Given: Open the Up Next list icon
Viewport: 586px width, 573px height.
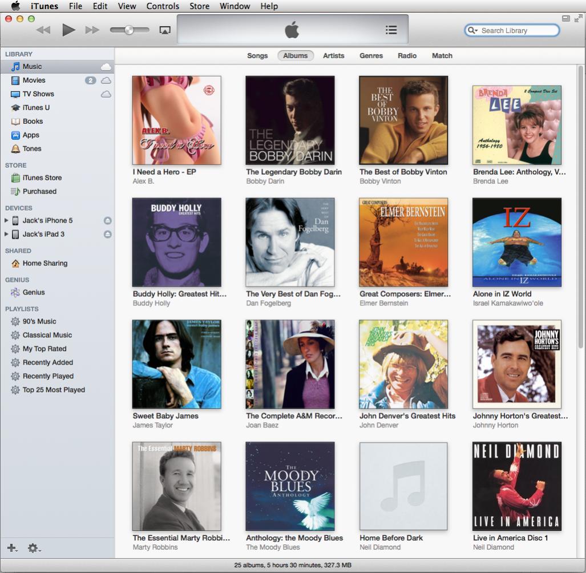Looking at the screenshot, I should pos(391,30).
